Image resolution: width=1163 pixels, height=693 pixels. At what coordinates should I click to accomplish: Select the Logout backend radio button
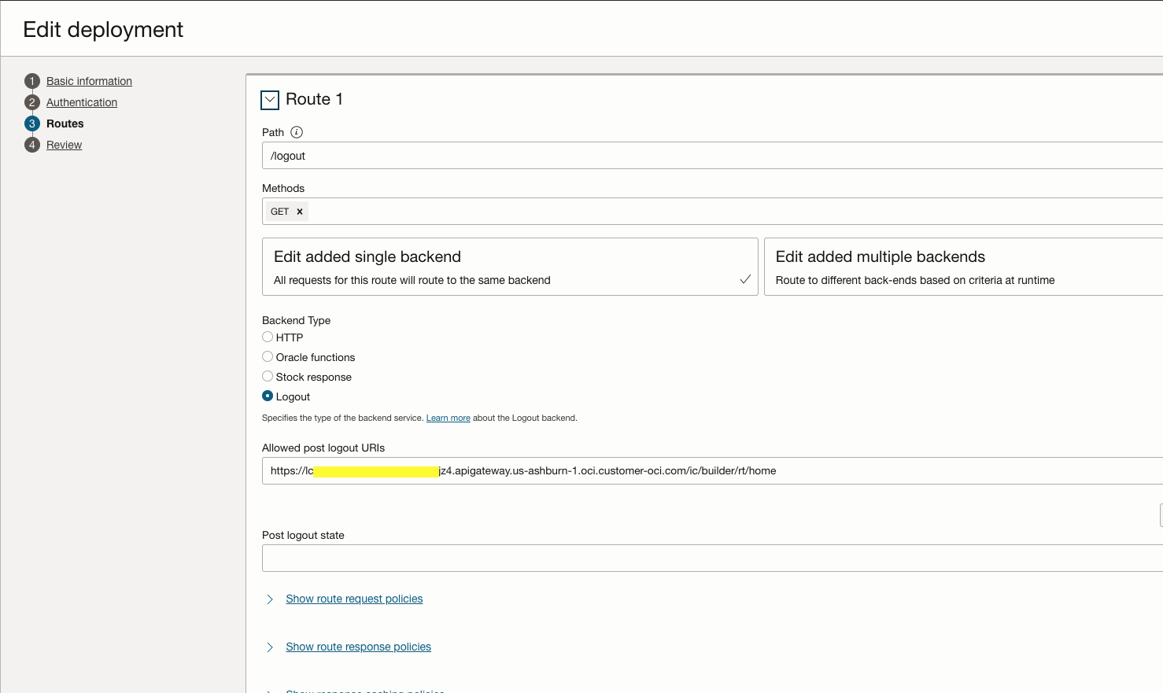click(268, 396)
